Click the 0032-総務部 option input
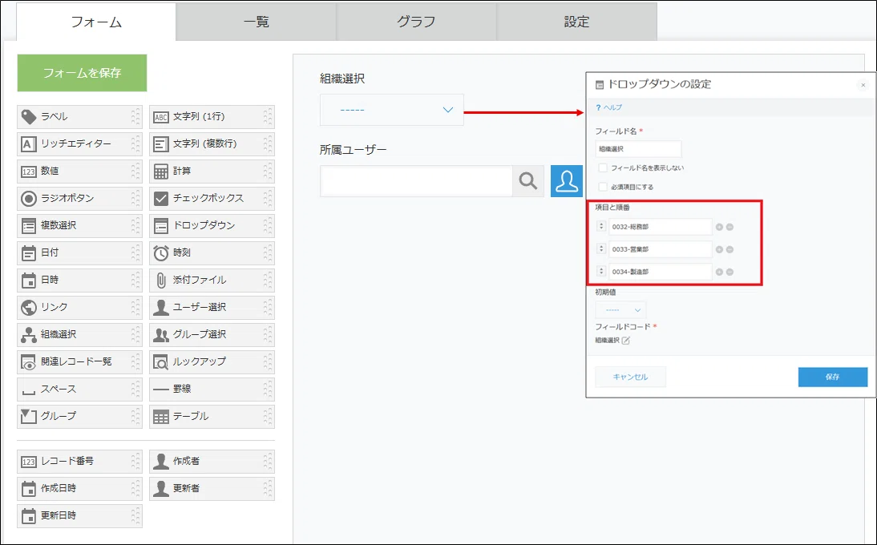The image size is (877, 545). coord(660,227)
